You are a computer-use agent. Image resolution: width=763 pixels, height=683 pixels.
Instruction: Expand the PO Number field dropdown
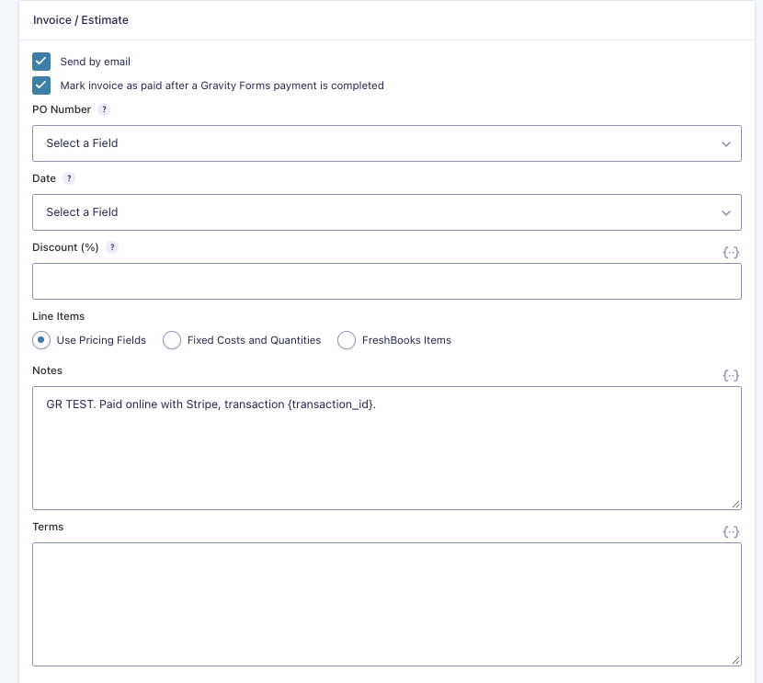387,143
